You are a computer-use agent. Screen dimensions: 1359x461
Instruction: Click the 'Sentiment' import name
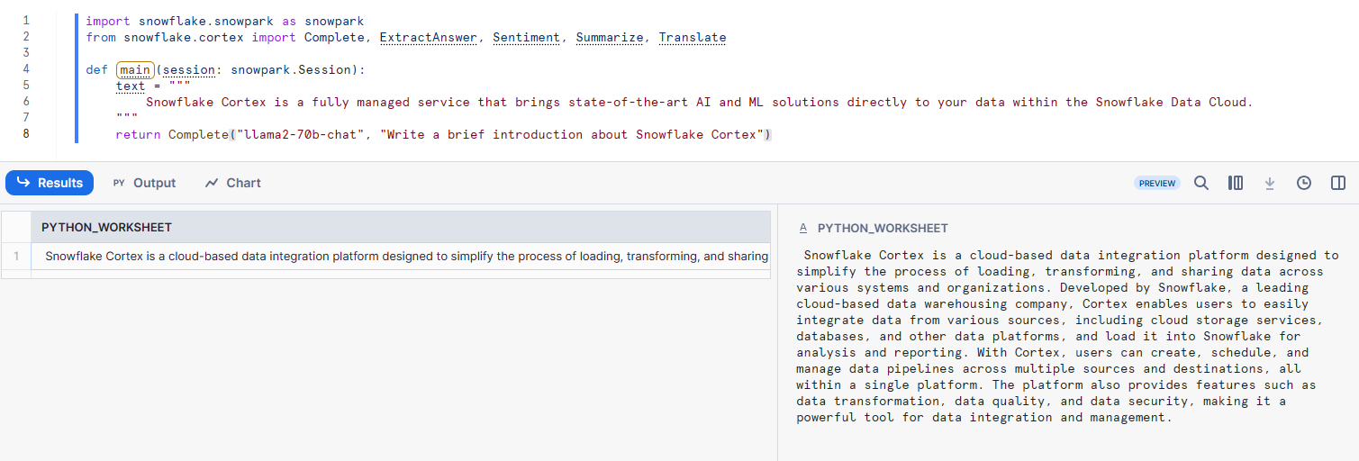[527, 37]
